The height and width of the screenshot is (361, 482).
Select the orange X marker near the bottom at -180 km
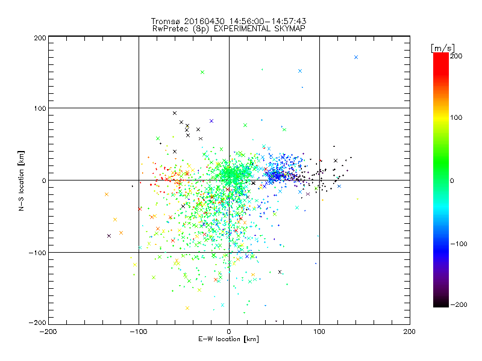point(187,308)
